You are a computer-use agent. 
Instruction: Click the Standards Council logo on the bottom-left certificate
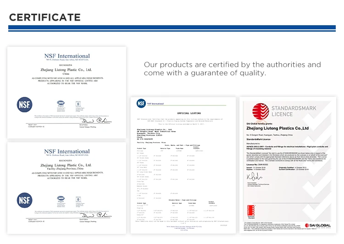pos(78,199)
